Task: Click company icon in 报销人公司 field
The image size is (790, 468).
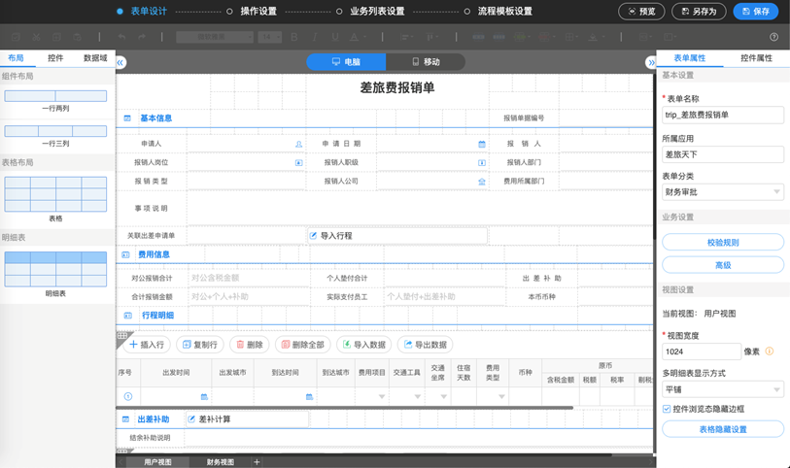Action: [x=482, y=182]
